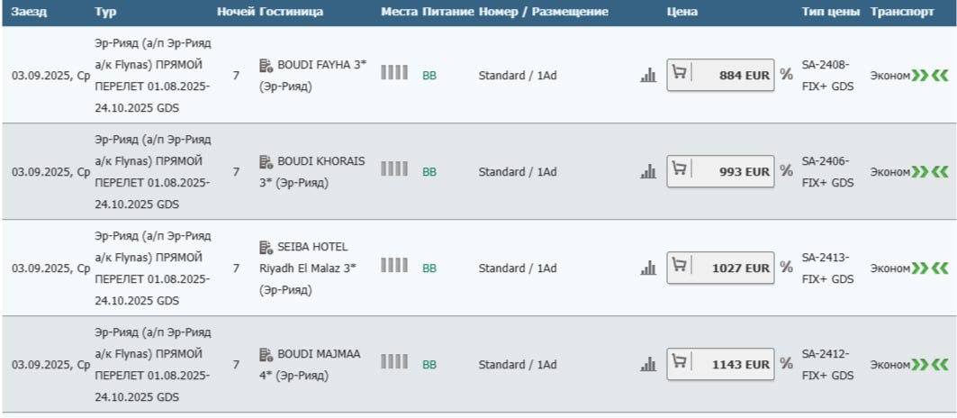Screen dimensions: 957x418
Task: Click the Гостиница column header
Action: [291, 13]
